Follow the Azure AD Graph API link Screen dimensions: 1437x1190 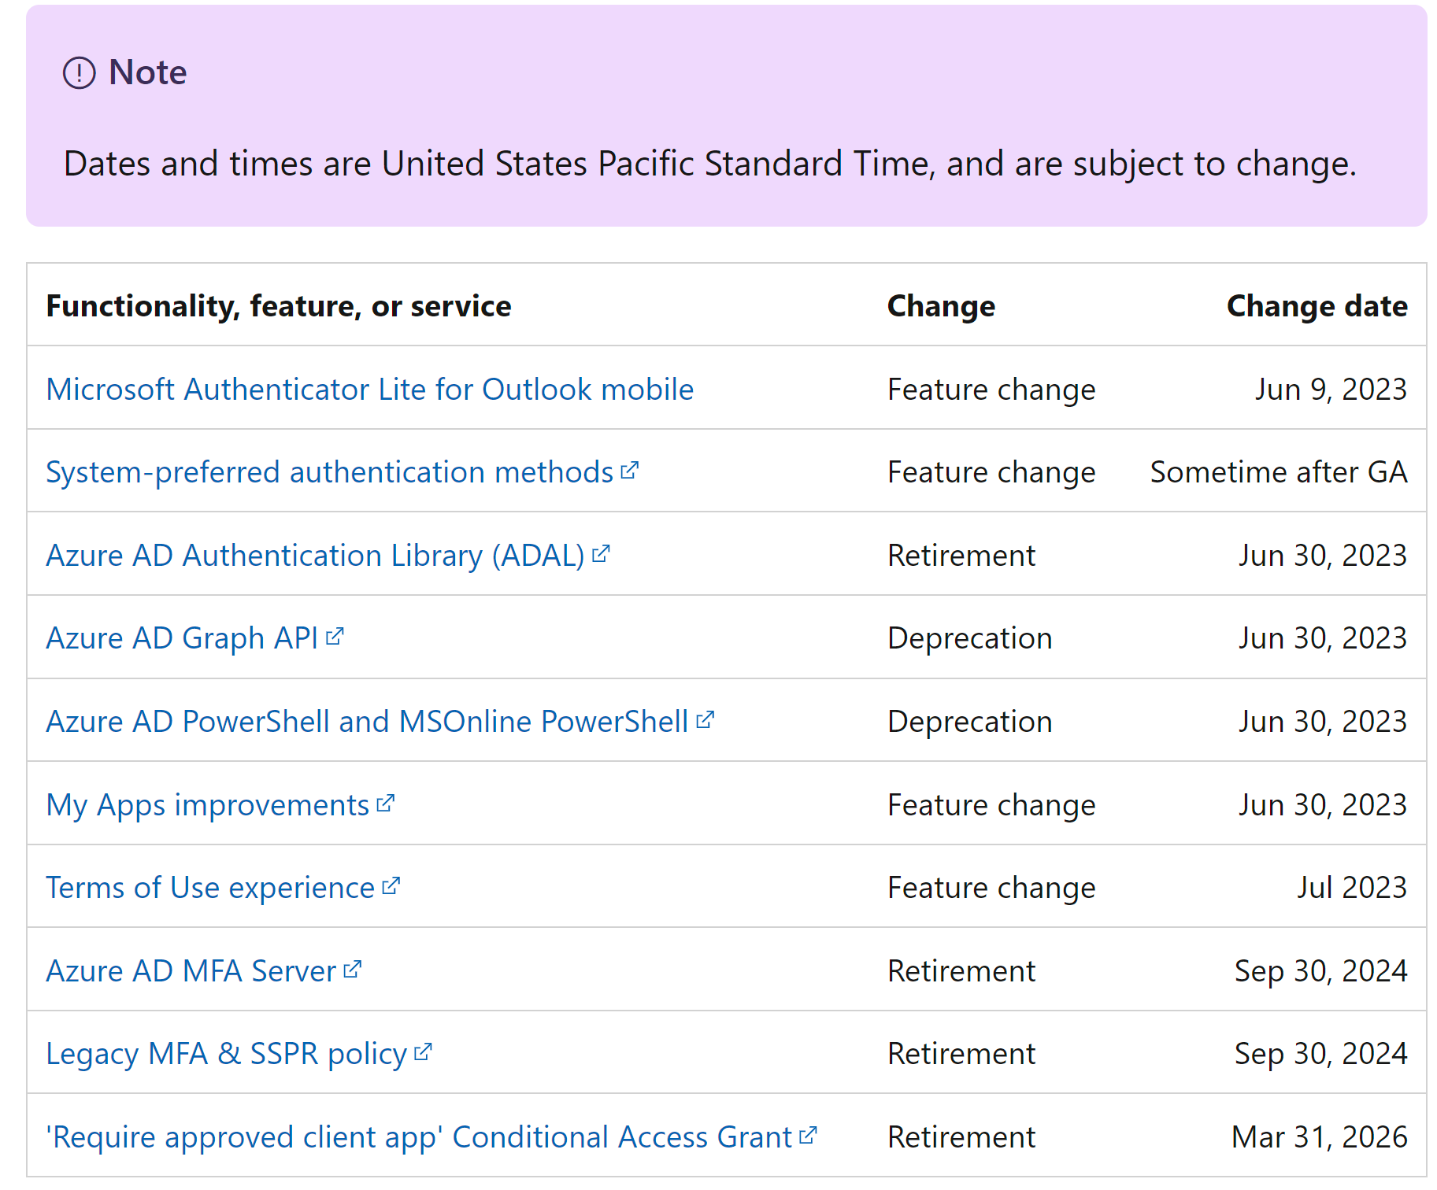tap(182, 639)
